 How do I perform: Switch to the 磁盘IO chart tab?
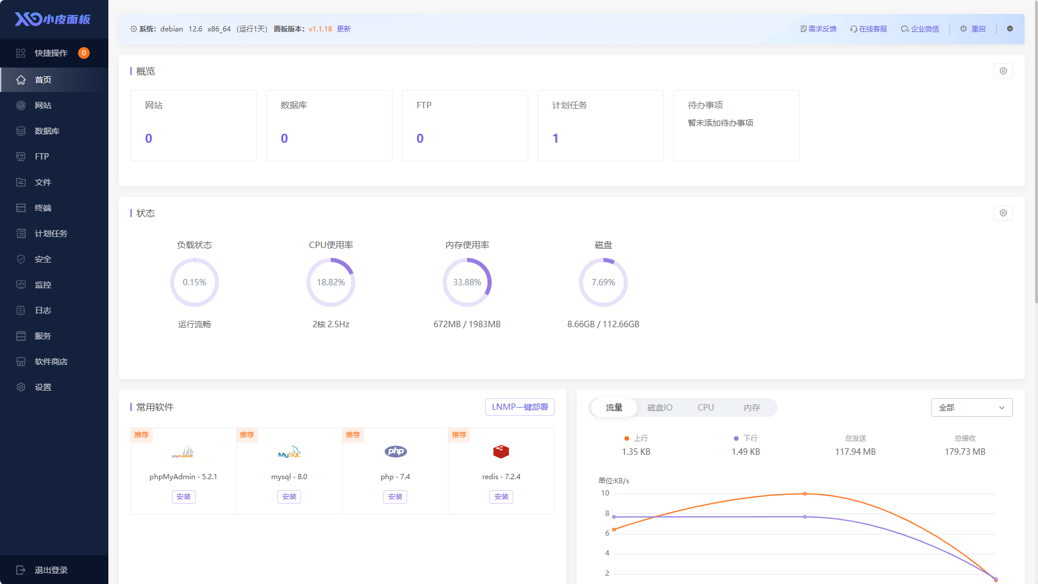pos(659,408)
